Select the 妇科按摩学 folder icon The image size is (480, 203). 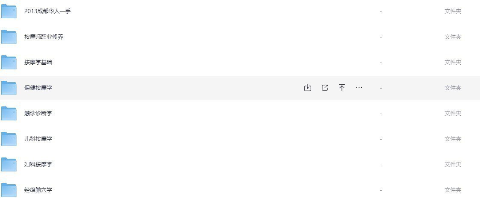pos(9,165)
